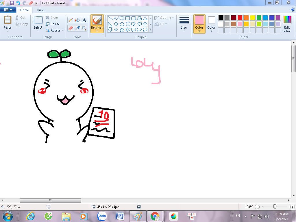This screenshot has width=296, height=222.
Task: Expand the Shapes gallery more arrow
Action: (x=150, y=30)
